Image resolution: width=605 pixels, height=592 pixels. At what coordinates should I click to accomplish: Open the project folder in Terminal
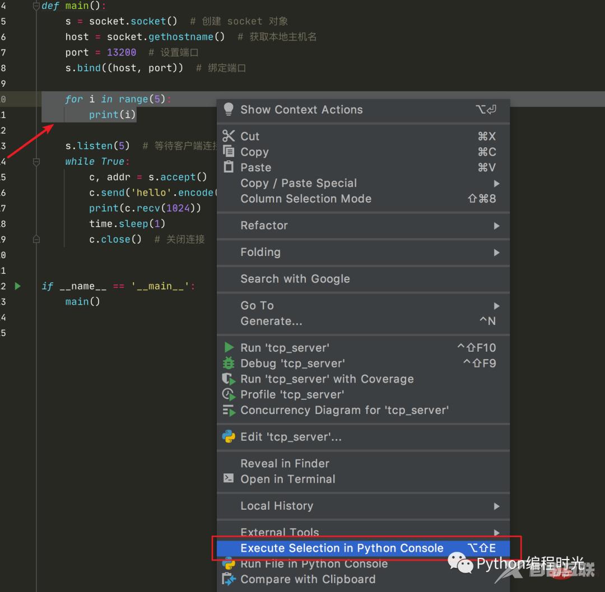tap(287, 479)
